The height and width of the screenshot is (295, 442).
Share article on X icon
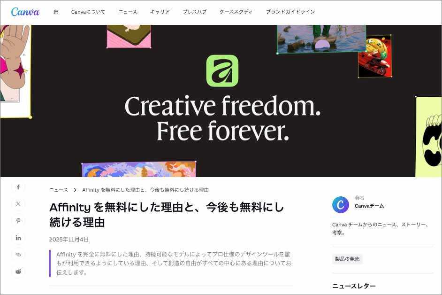(18, 204)
